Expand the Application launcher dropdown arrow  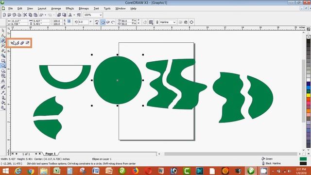(74, 15)
